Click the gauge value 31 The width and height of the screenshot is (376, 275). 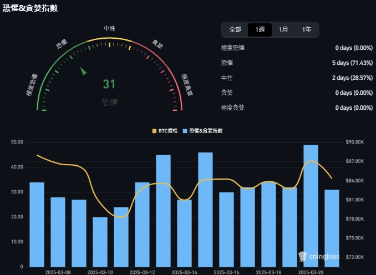coord(109,84)
